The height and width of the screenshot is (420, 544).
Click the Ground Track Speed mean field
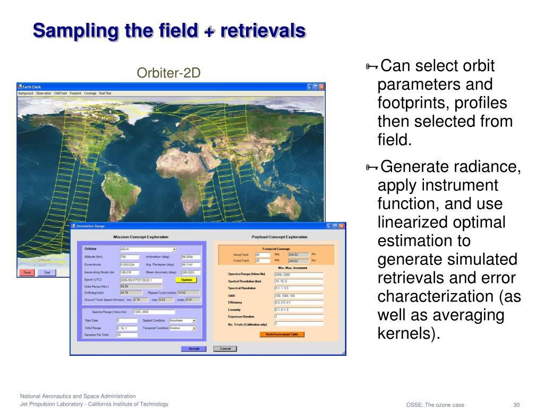tap(193, 299)
